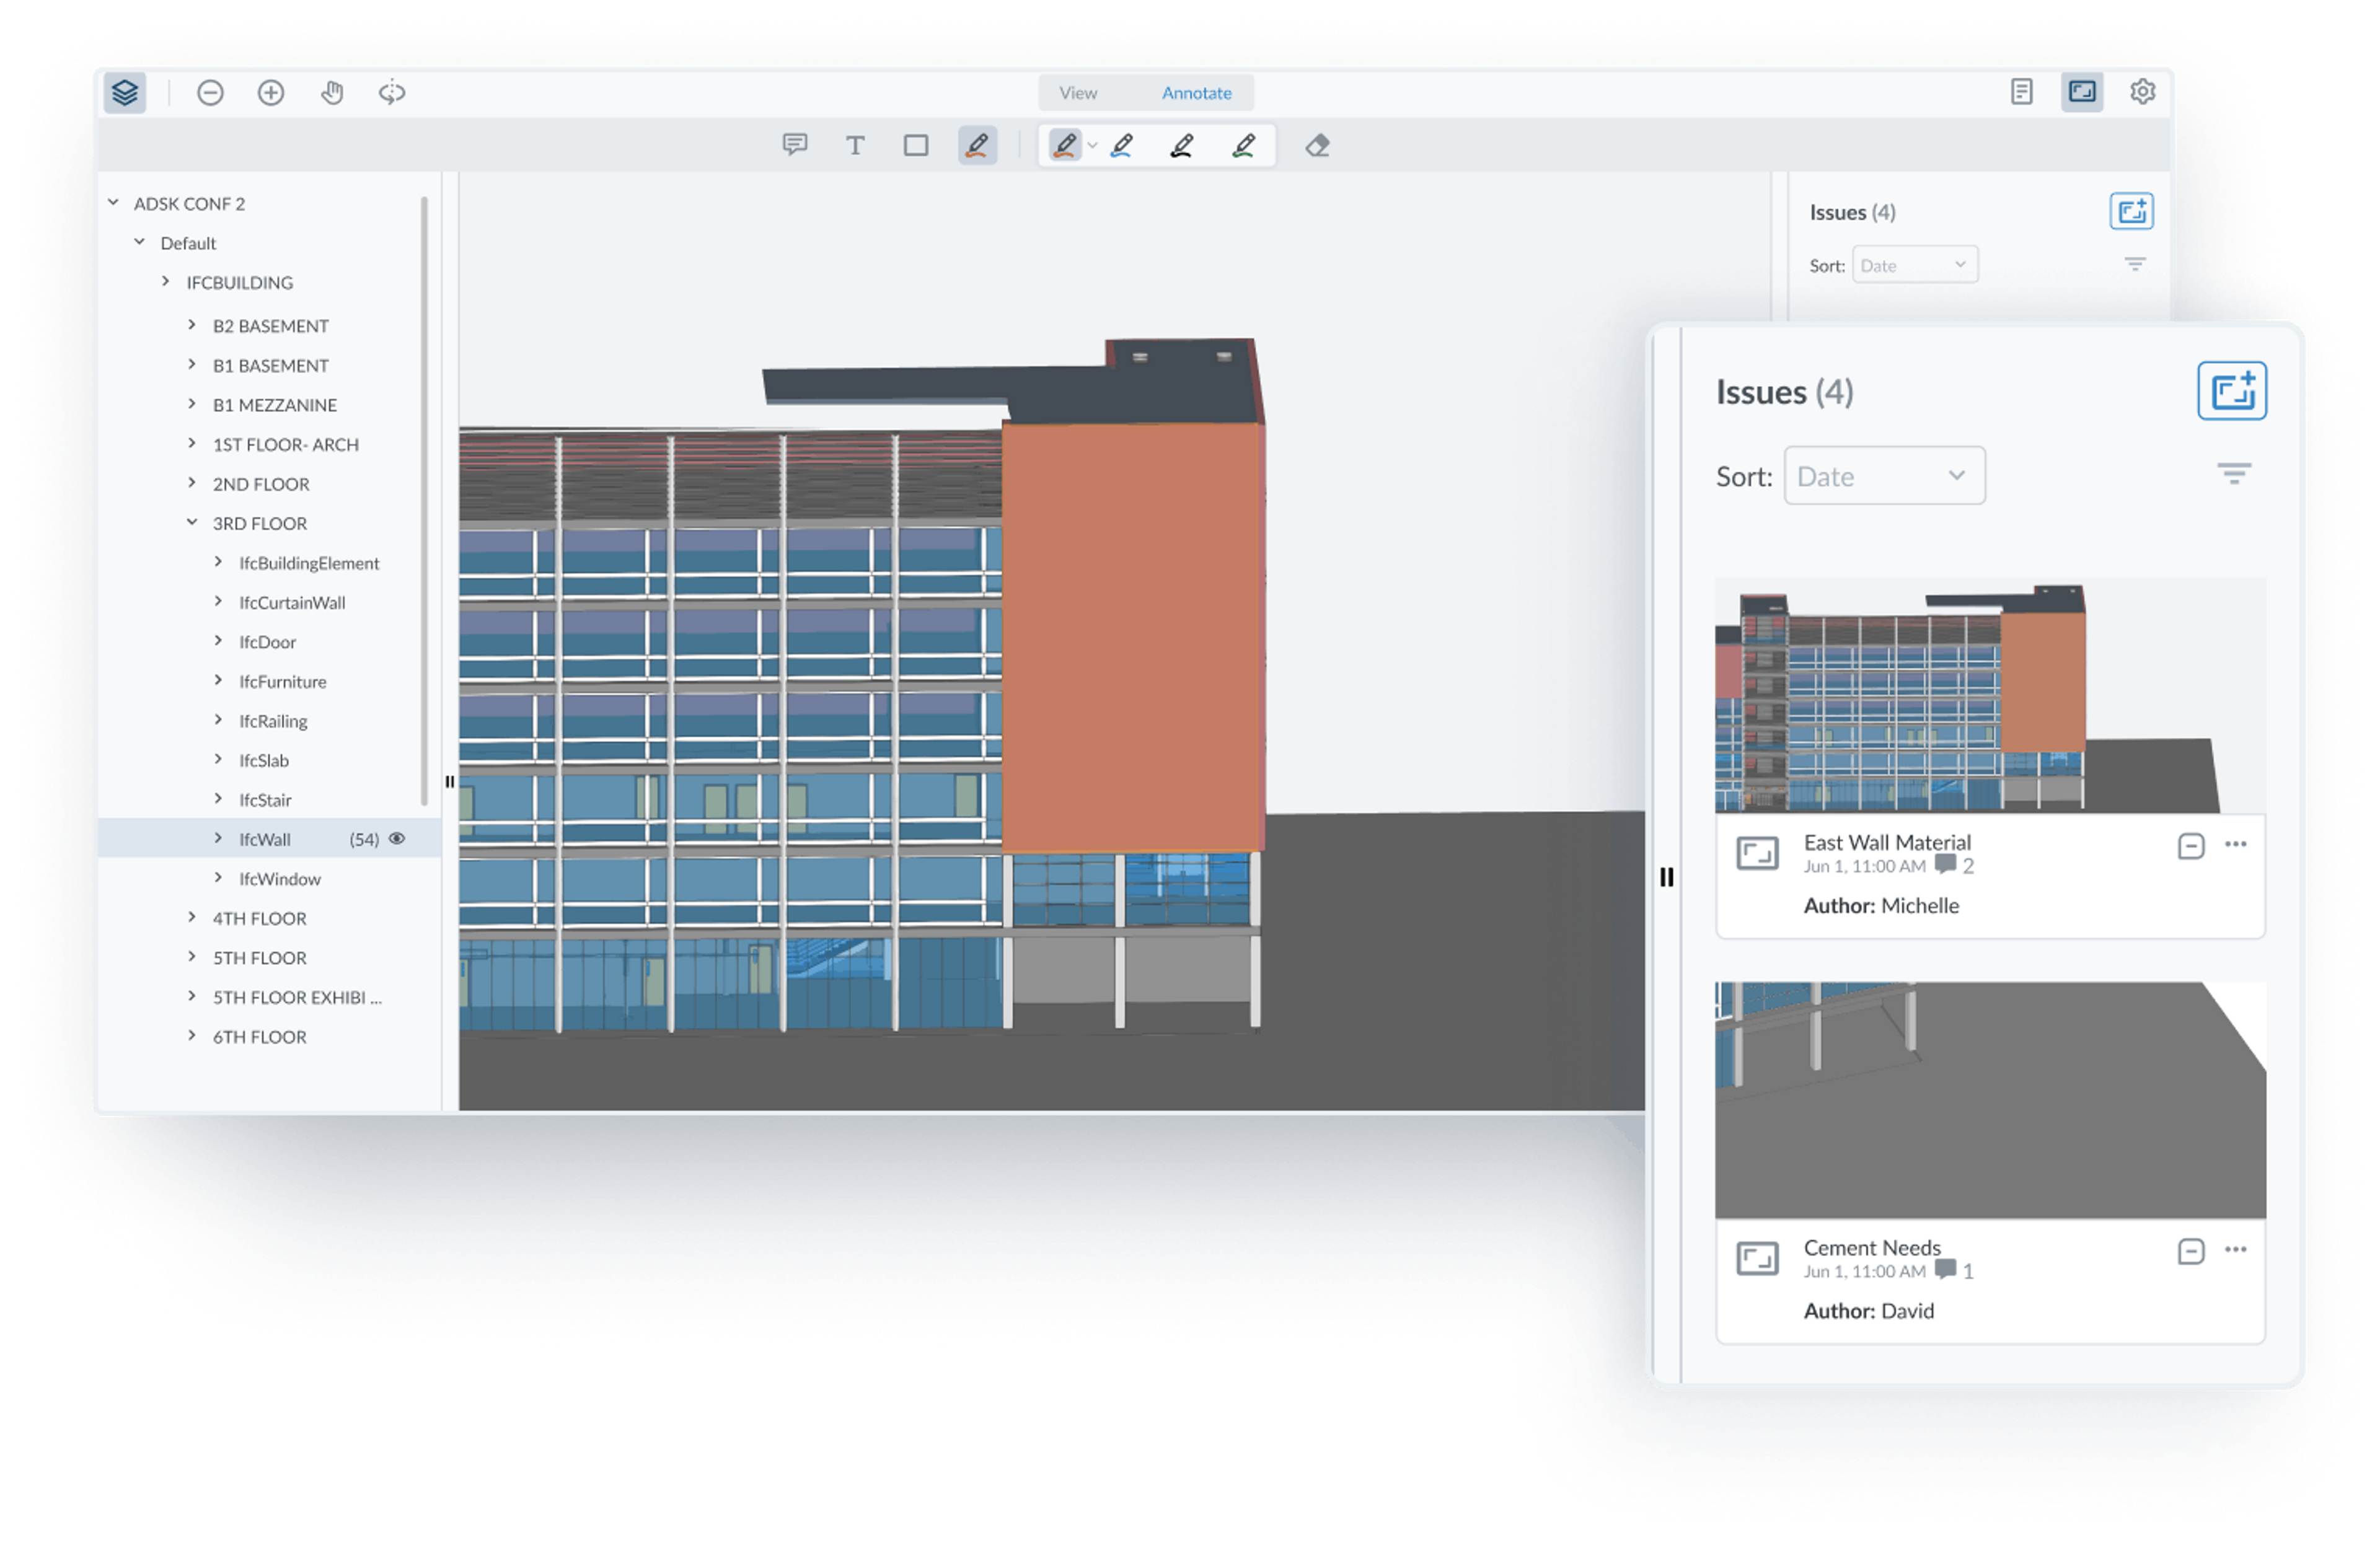Toggle IfcWall visibility eye icon
This screenshot has height=1543, width=2380.
tap(397, 839)
